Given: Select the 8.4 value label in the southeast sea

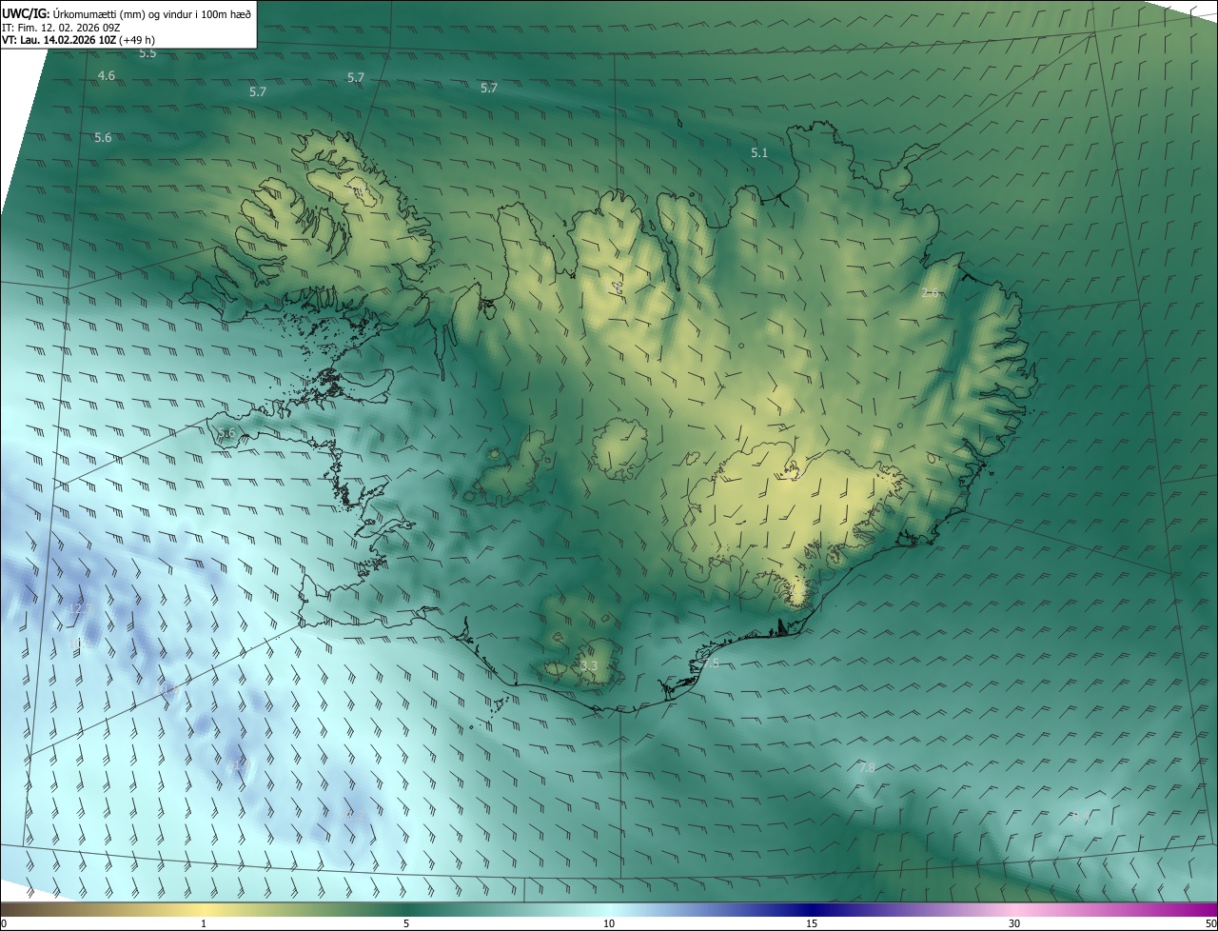Looking at the screenshot, I should point(1081,816).
